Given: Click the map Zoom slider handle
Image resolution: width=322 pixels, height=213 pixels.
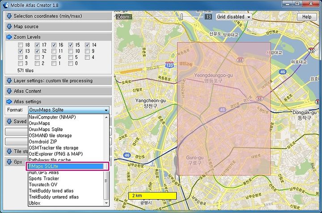Looking at the screenshot, I should pyautogui.click(x=182, y=16).
